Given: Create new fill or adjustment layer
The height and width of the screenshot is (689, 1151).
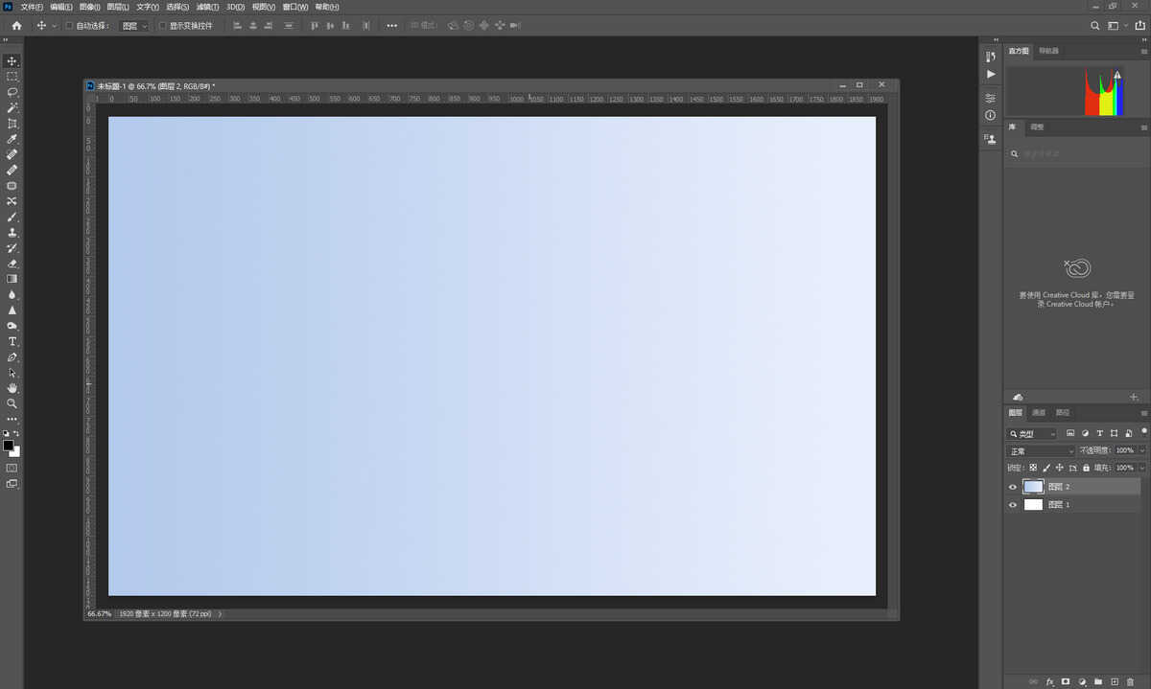Looking at the screenshot, I should (1082, 681).
